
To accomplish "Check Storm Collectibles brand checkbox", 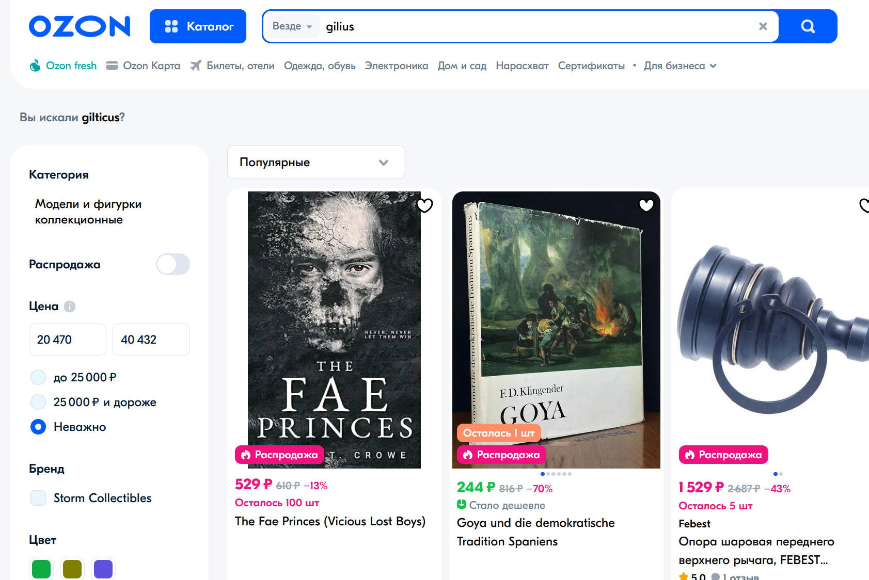I will (38, 498).
